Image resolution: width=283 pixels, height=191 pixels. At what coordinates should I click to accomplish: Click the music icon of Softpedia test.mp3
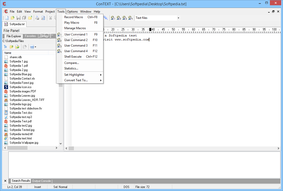click(6, 117)
